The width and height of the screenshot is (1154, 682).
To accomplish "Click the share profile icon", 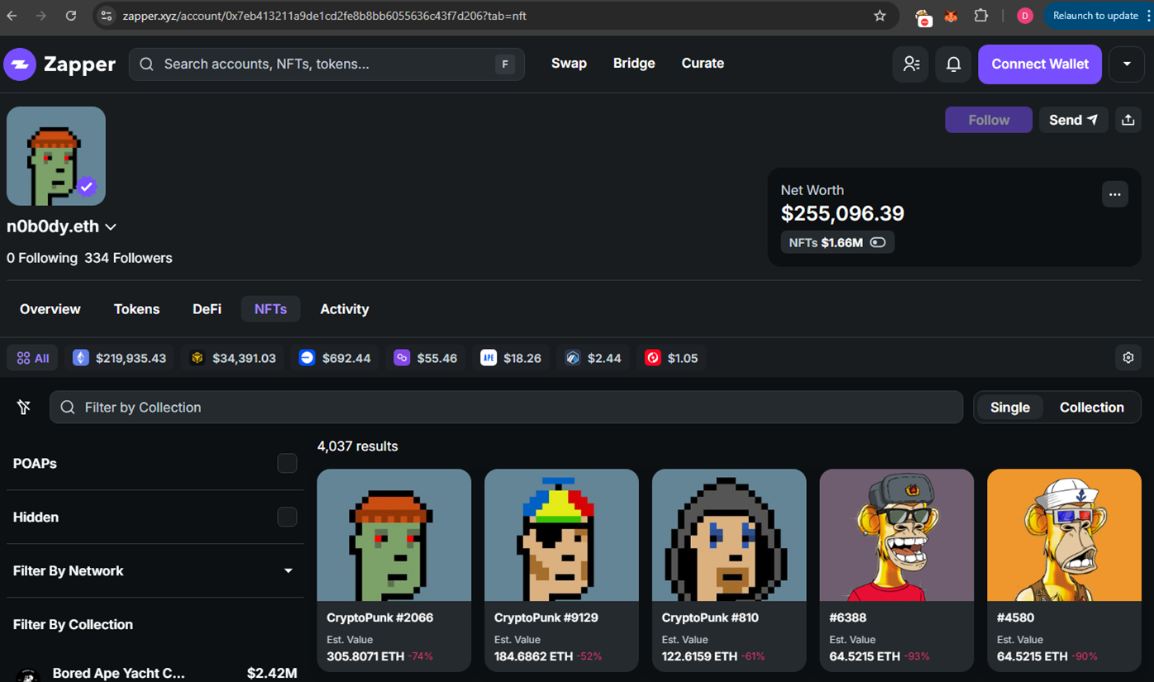I will click(x=1128, y=120).
